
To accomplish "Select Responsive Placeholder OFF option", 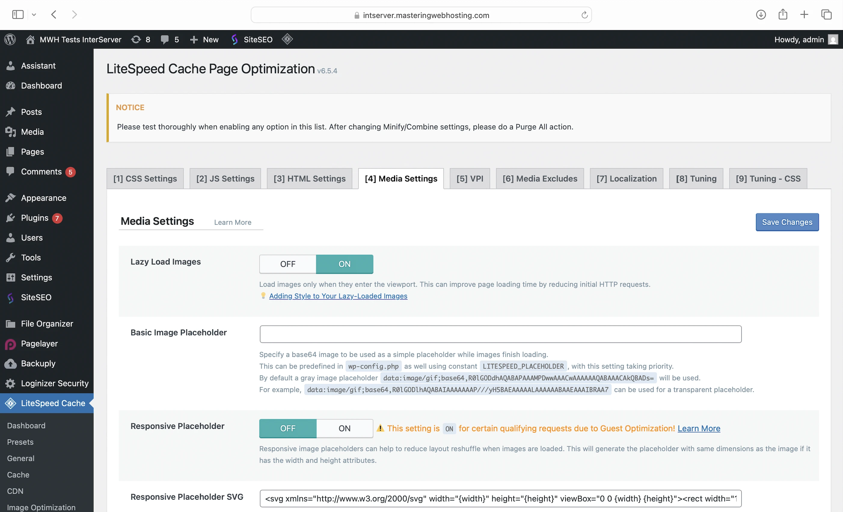I will (x=288, y=428).
